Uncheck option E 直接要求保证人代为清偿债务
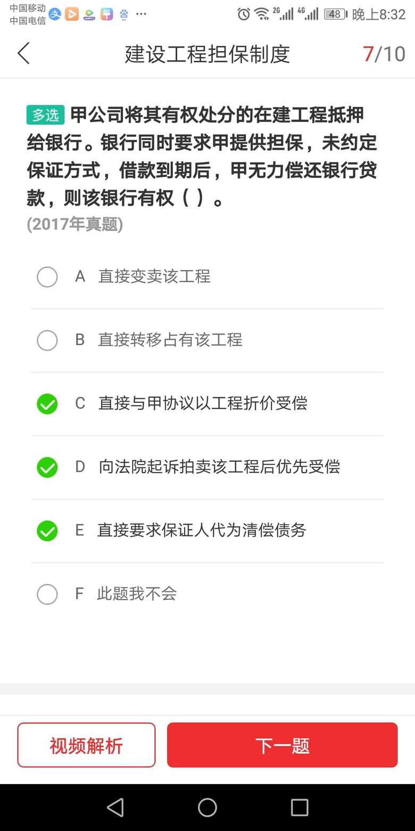 (47, 531)
